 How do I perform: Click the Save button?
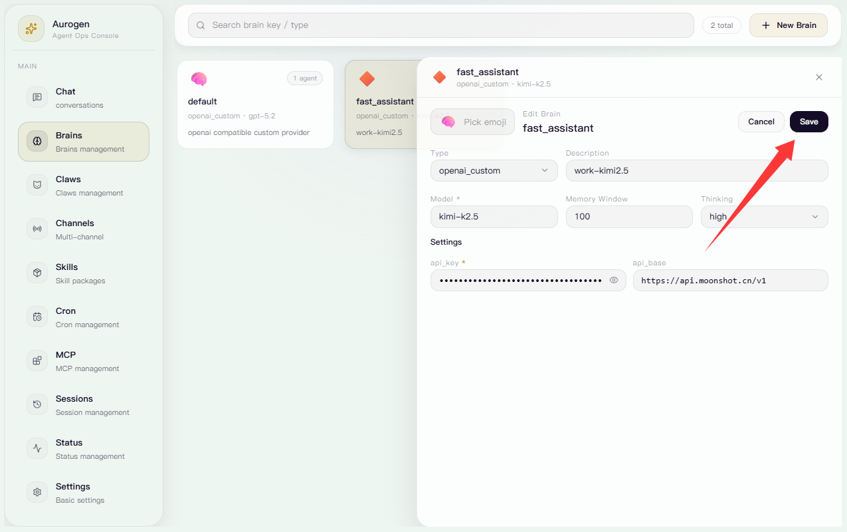click(809, 122)
